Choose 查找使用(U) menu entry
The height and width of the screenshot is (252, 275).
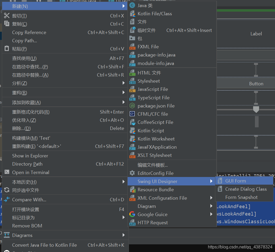pos(64,58)
